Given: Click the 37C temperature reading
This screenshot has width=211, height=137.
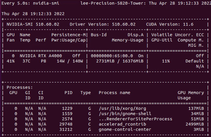Looking at the screenshot, I should click(x=26, y=61).
